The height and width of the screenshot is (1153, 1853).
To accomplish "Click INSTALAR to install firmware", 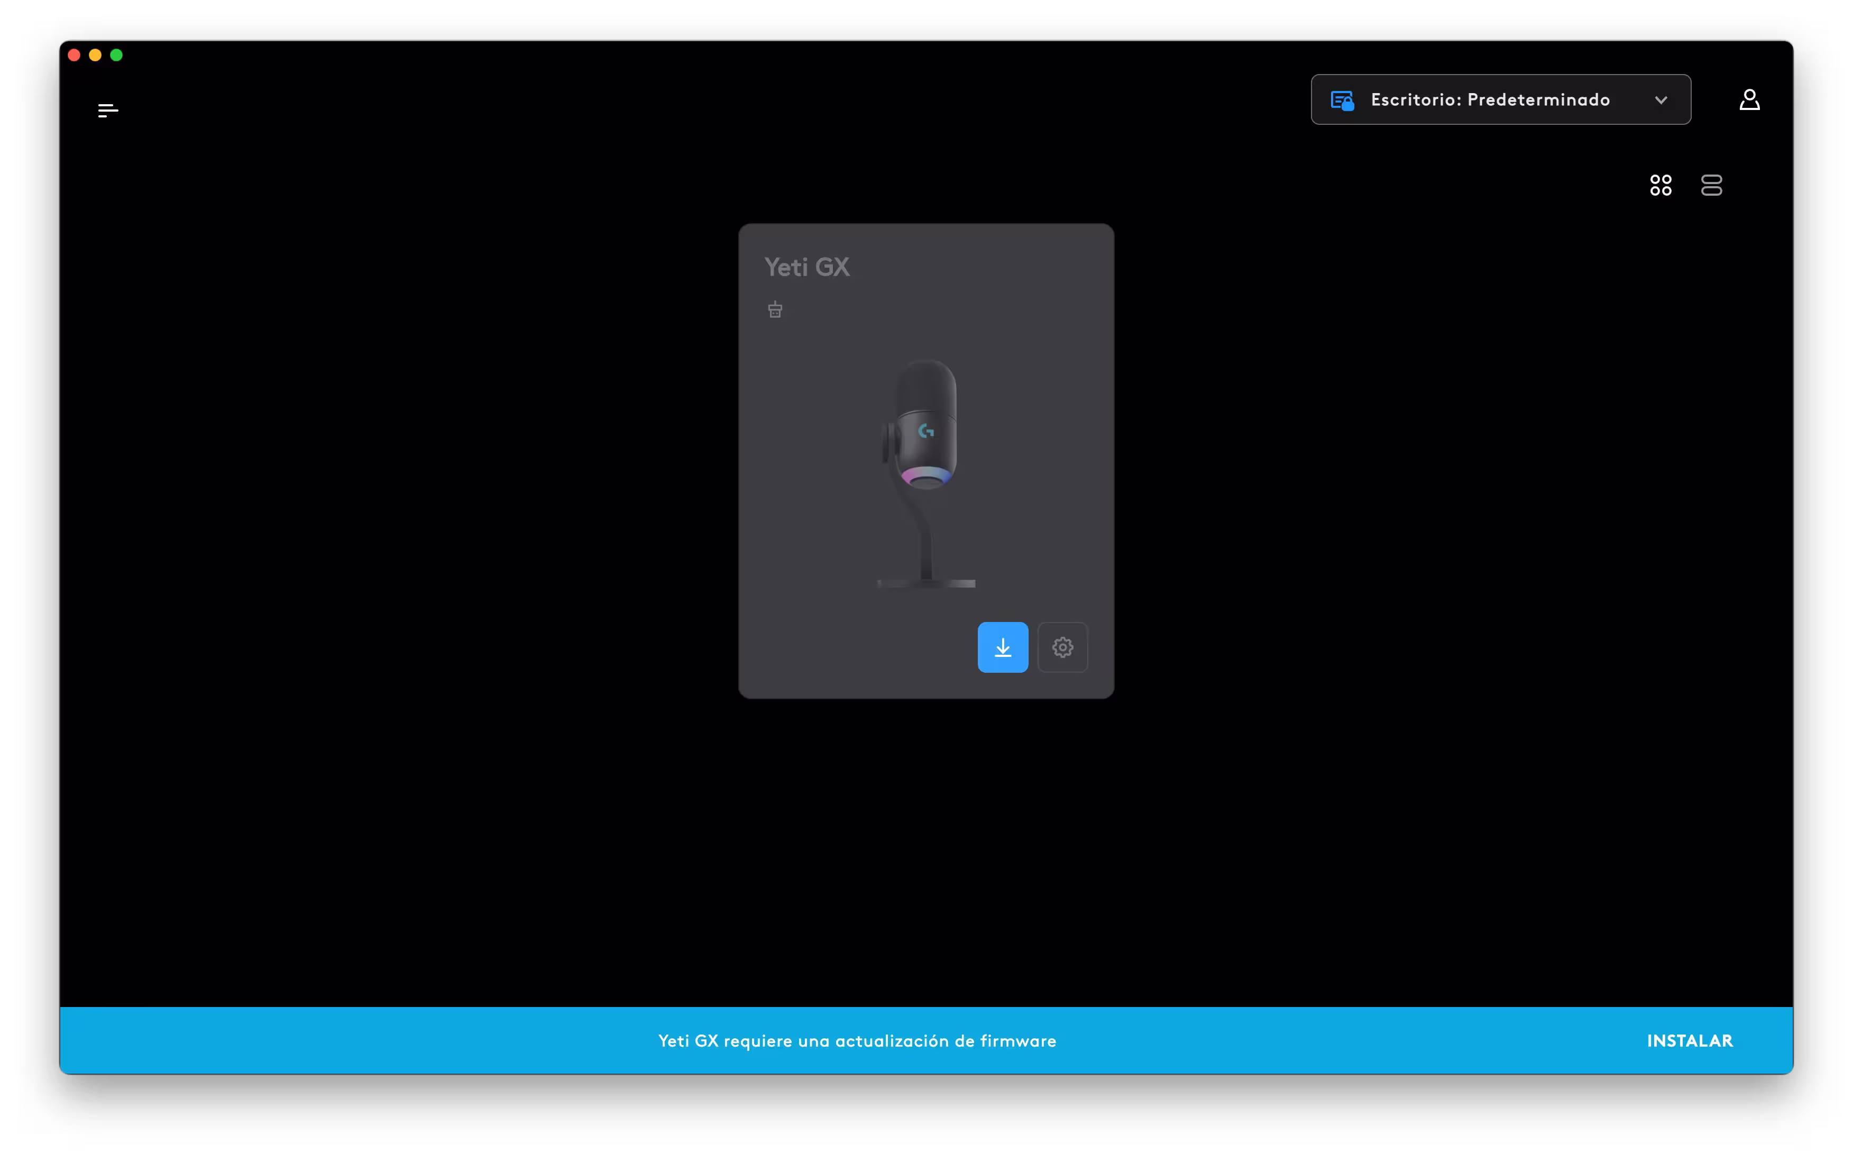I will 1690,1041.
